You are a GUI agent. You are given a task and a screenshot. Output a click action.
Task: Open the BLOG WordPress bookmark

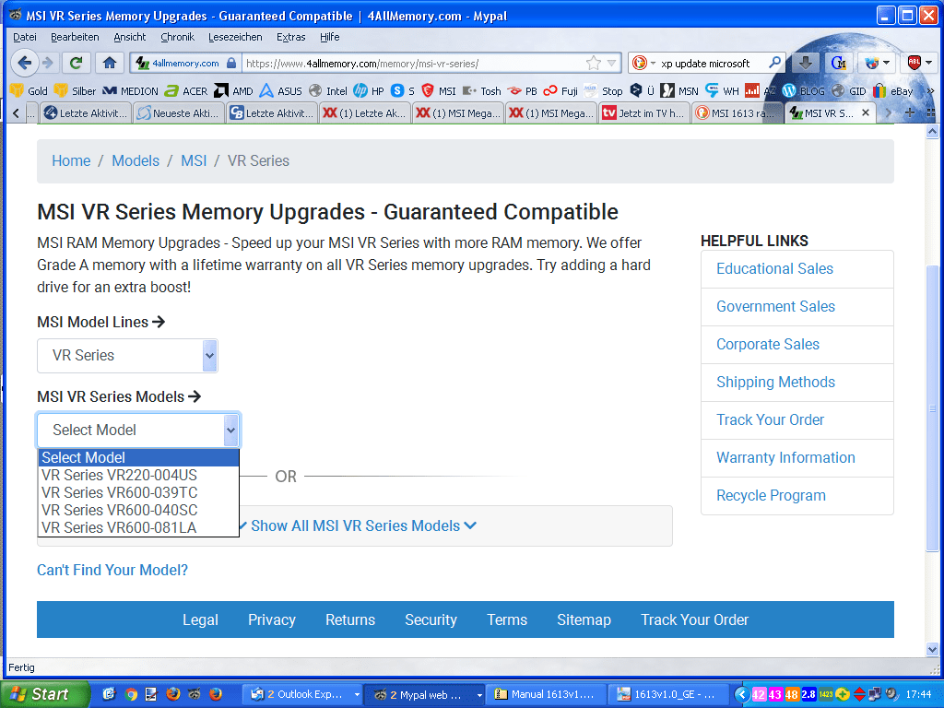pos(804,91)
